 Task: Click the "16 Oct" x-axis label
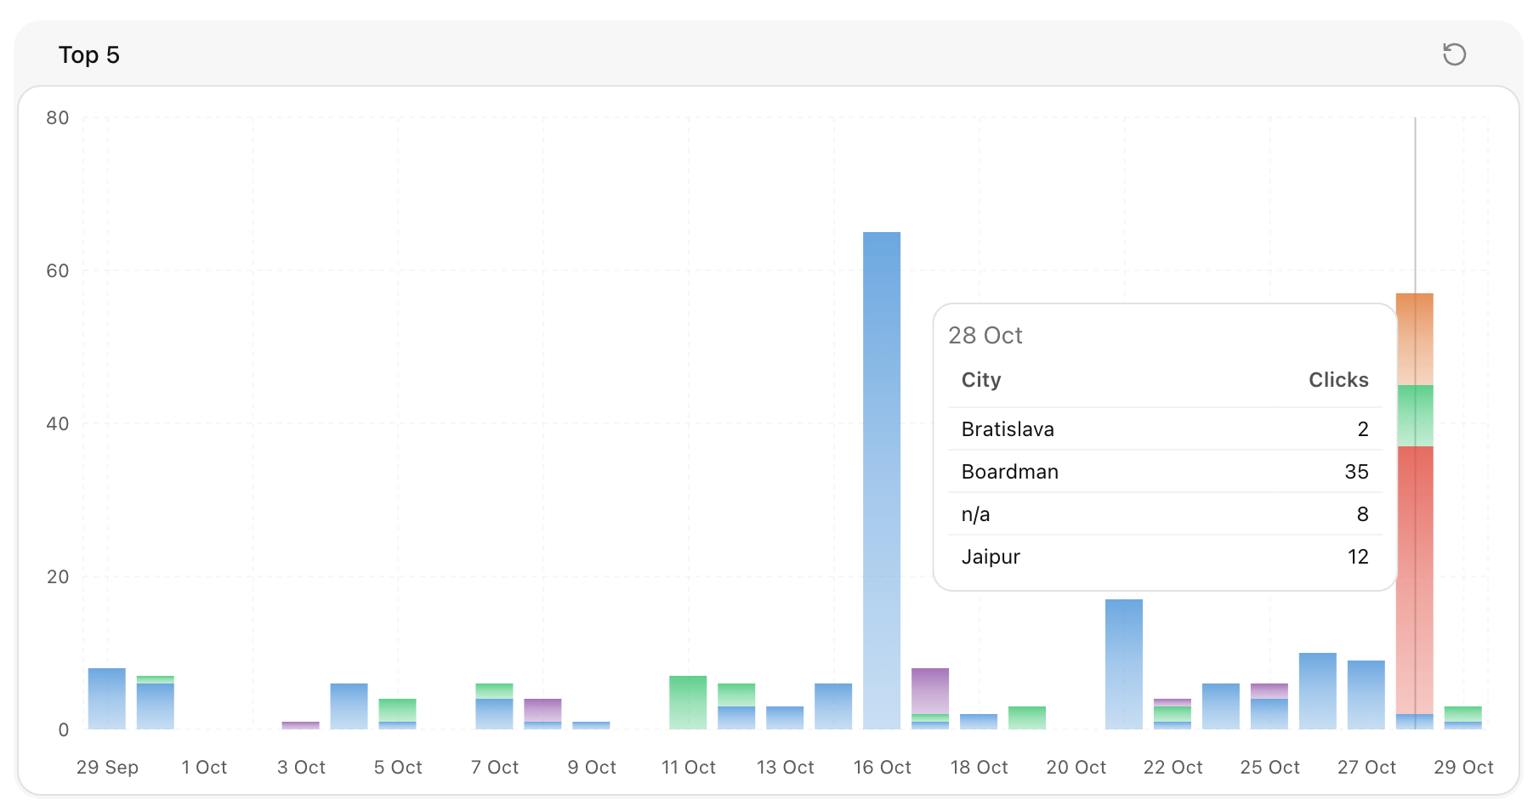point(883,768)
